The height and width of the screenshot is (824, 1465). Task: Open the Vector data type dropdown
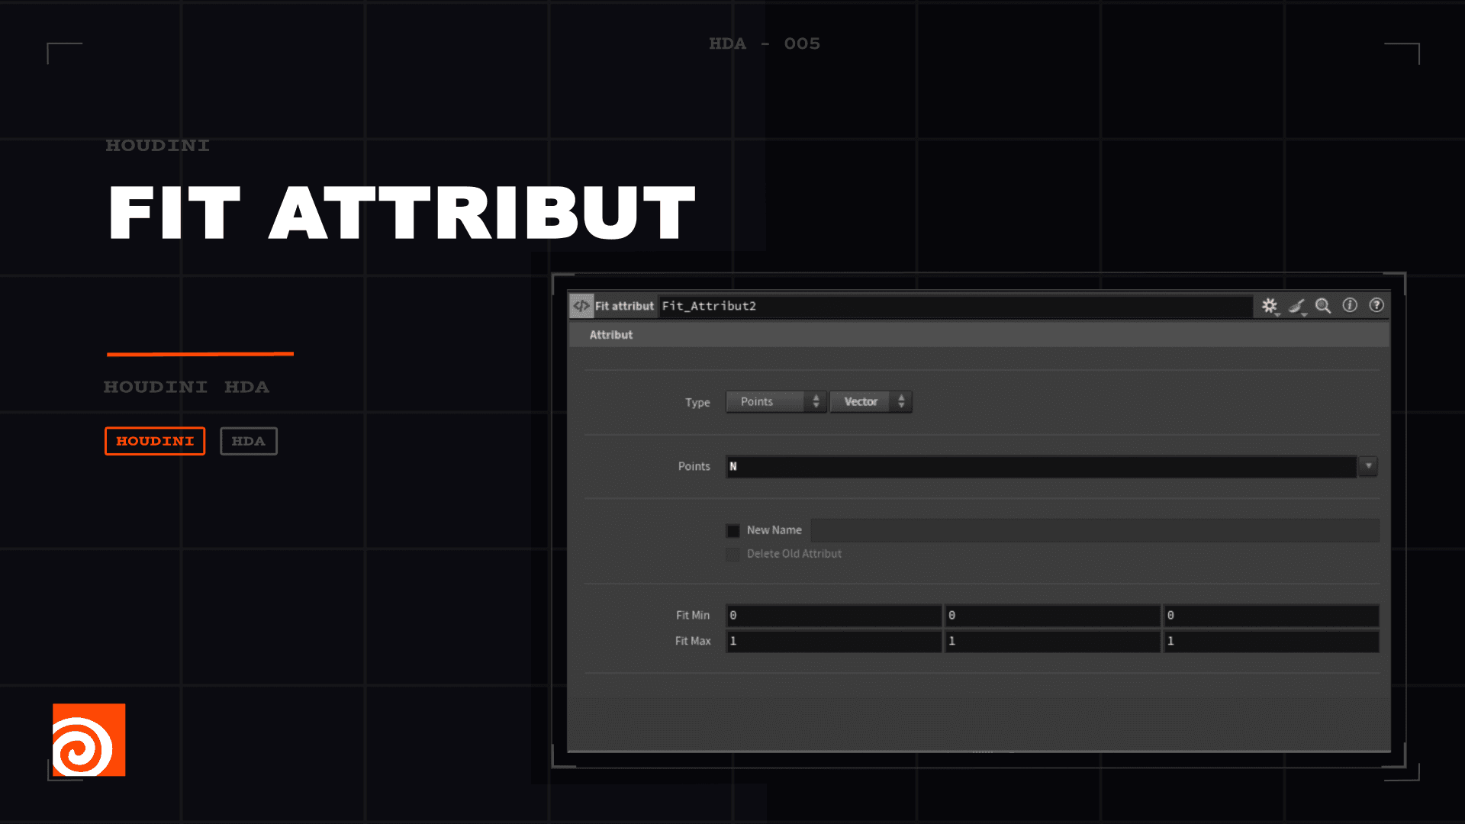pos(871,401)
